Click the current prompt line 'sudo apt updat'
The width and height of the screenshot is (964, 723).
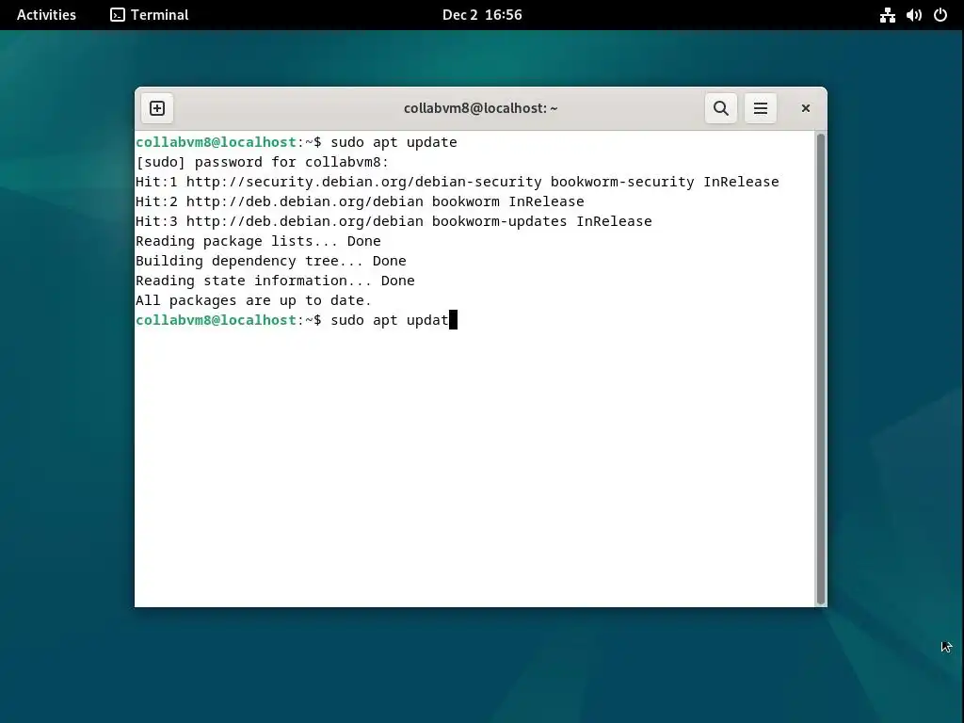pyautogui.click(x=297, y=320)
